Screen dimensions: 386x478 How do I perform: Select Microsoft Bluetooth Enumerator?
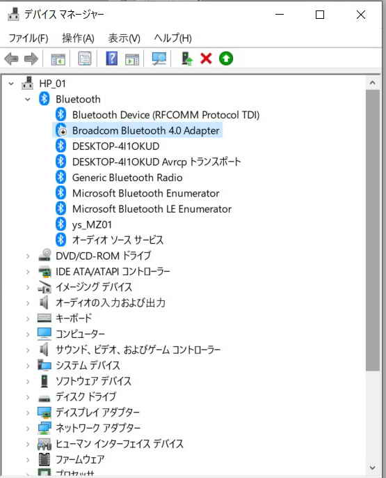145,193
